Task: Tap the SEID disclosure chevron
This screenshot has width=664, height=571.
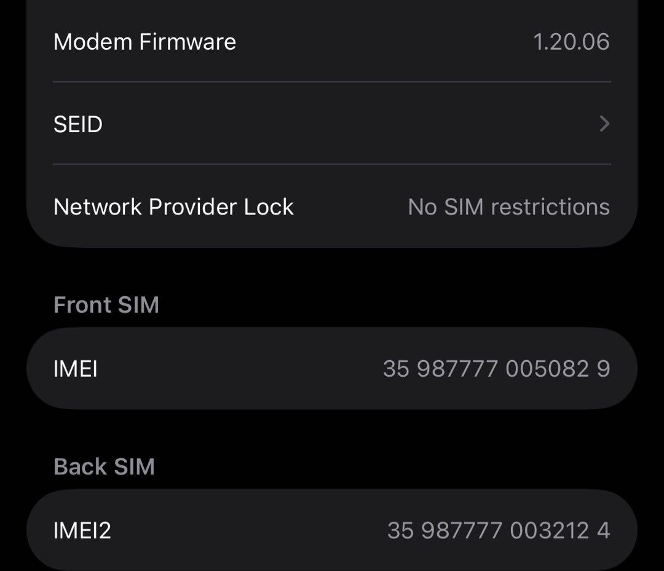Action: coord(605,124)
